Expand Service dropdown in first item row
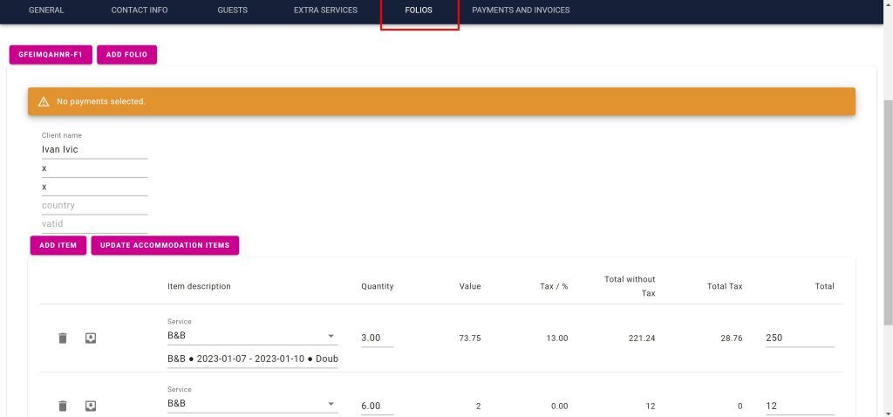 [x=331, y=336]
